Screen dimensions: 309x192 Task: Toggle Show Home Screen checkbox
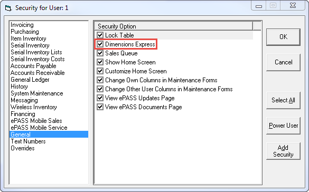pyautogui.click(x=100, y=62)
